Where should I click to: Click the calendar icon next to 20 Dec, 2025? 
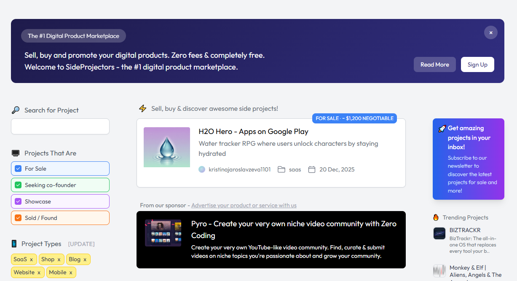(312, 169)
